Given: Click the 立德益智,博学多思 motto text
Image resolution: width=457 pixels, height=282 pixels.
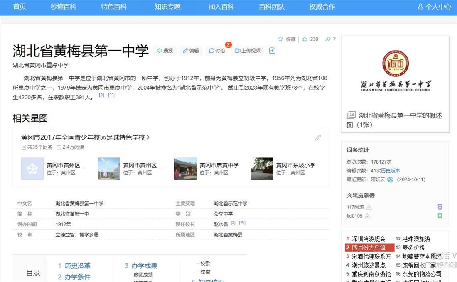Looking at the screenshot, I should pyautogui.click(x=77, y=235).
